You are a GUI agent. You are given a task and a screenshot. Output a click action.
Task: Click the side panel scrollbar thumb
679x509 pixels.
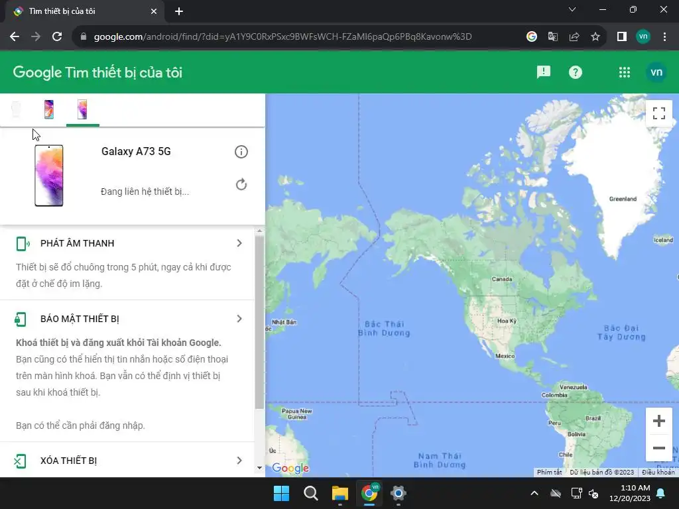(259, 322)
